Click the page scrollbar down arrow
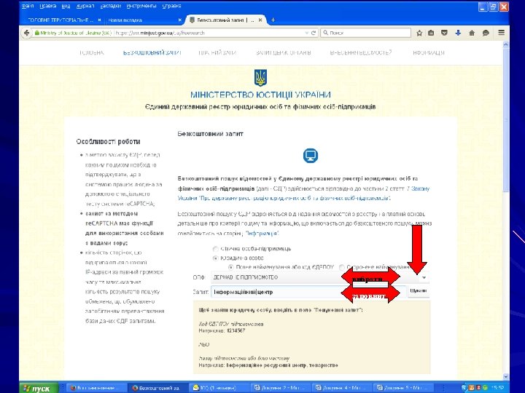Viewport: 525px width, 393px height. [x=505, y=377]
